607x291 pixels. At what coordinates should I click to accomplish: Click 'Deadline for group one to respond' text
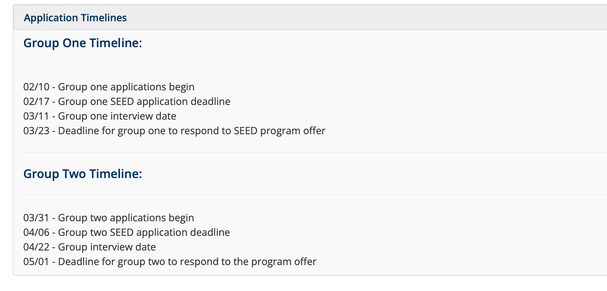click(x=192, y=131)
